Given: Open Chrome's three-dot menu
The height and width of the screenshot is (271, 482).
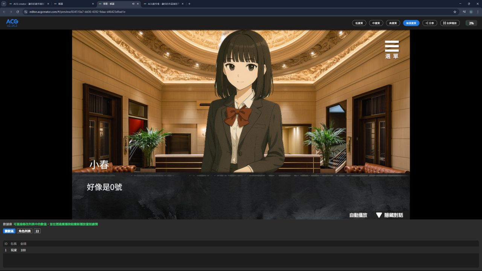Looking at the screenshot, I should (x=477, y=12).
